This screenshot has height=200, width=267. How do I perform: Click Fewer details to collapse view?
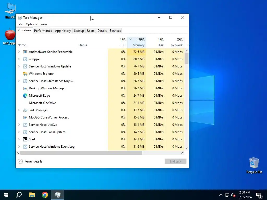(x=30, y=161)
